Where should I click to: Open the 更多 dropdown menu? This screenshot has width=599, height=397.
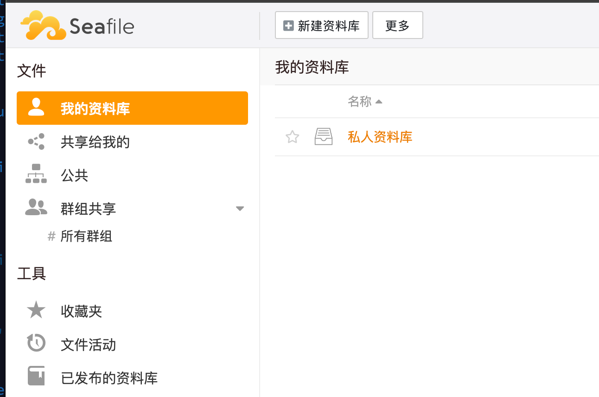397,26
